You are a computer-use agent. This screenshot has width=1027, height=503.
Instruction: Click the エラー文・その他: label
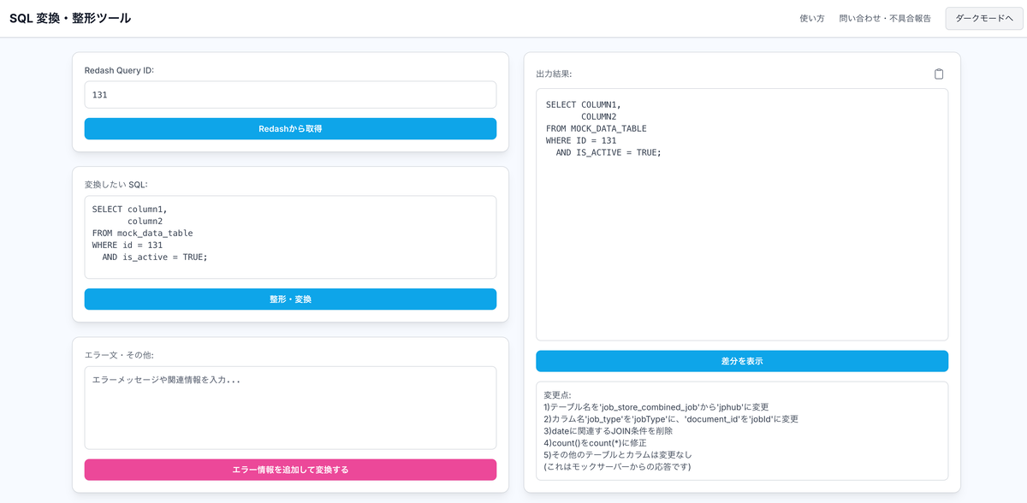point(119,355)
